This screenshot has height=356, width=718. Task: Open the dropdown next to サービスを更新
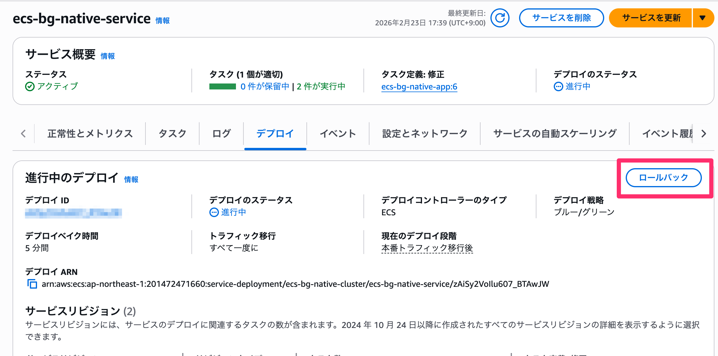click(x=703, y=18)
